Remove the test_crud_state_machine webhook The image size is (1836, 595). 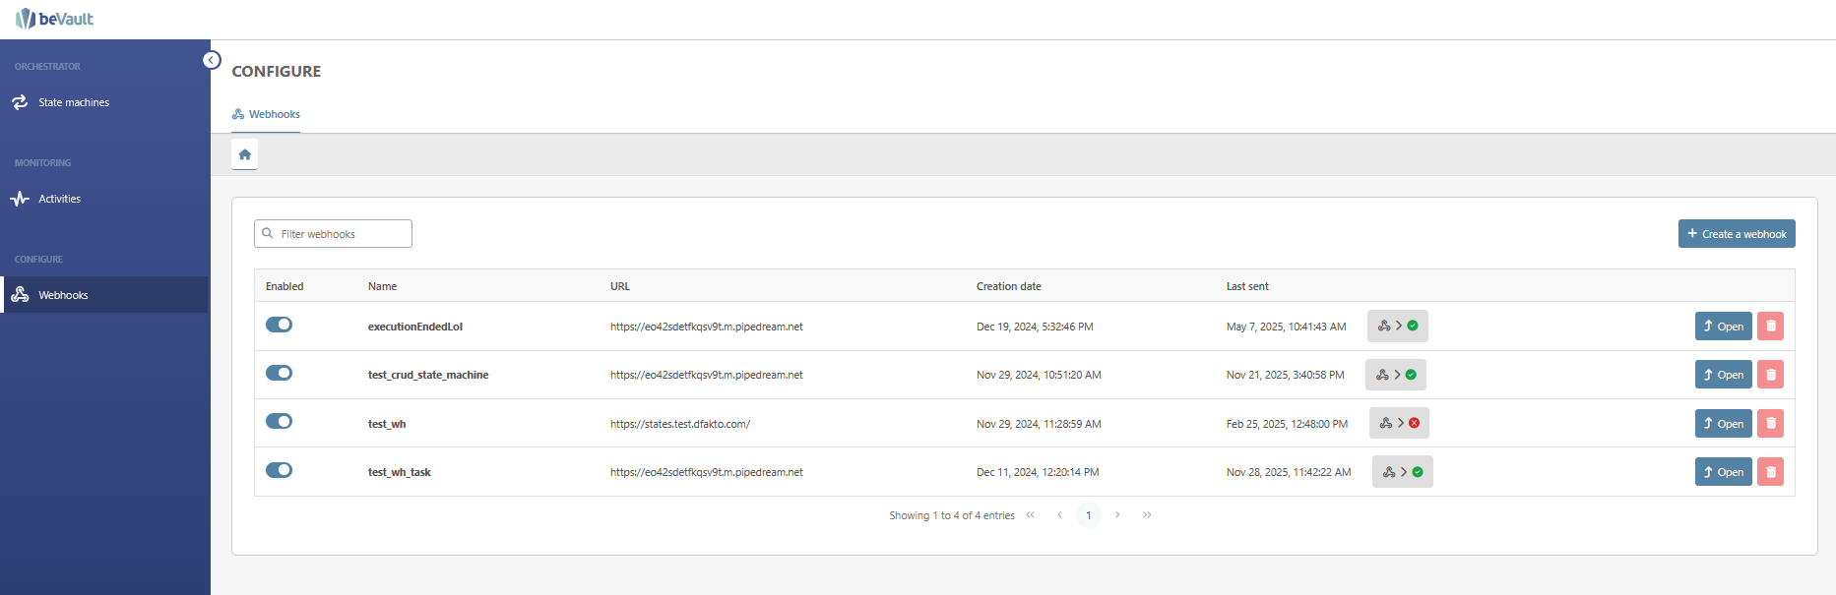(x=1770, y=375)
